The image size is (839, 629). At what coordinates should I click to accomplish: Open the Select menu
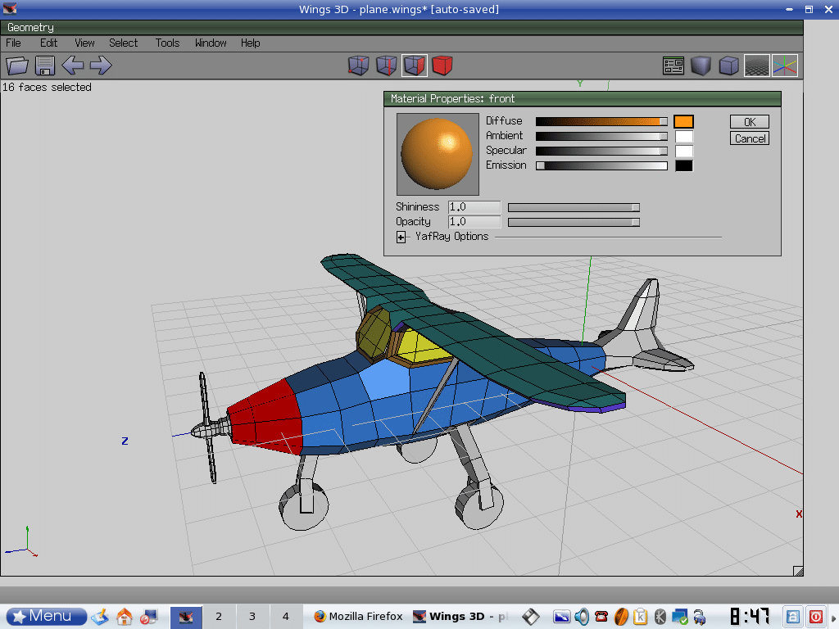coord(124,43)
